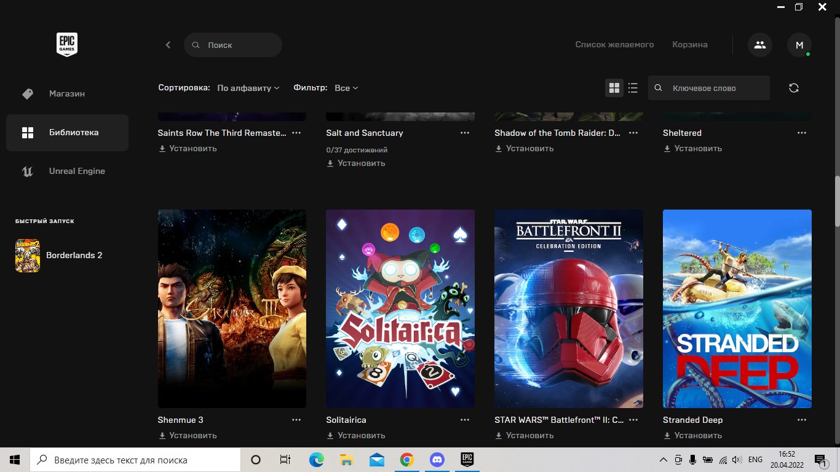The image size is (840, 472).
Task: Install STAR WARS Battlefront II
Action: click(x=525, y=436)
